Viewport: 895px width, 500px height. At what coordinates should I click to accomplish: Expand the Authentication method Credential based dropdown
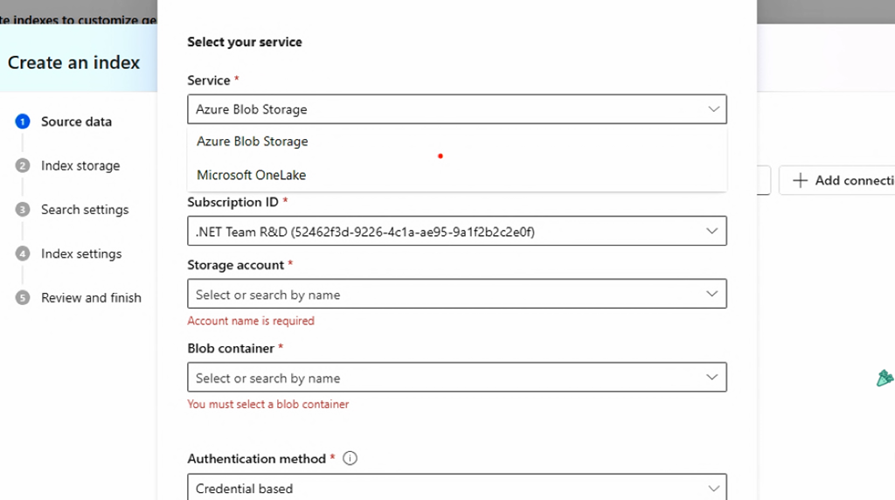(x=713, y=488)
